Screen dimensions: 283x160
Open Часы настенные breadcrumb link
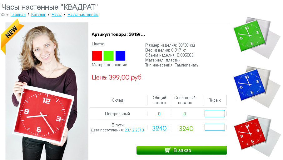[x=83, y=15]
